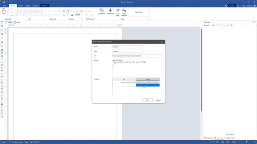Close the New GraphQL Connection dialog
The width and height of the screenshot is (257, 144).
(162, 42)
